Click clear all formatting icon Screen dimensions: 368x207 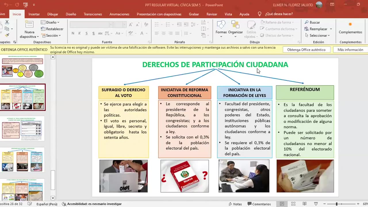click(x=146, y=25)
